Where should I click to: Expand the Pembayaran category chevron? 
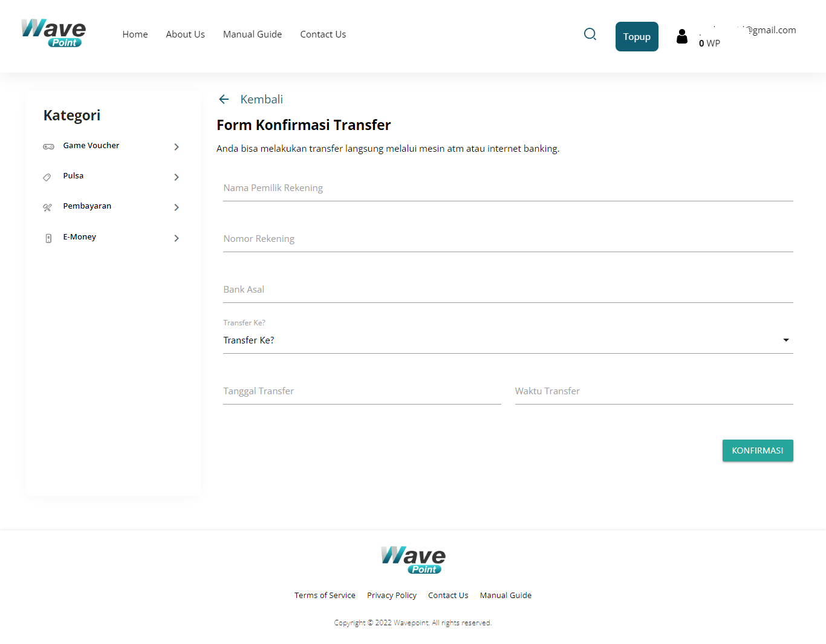(176, 207)
